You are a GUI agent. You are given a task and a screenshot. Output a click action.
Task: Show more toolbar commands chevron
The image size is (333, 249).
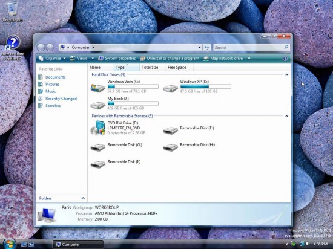(249, 58)
